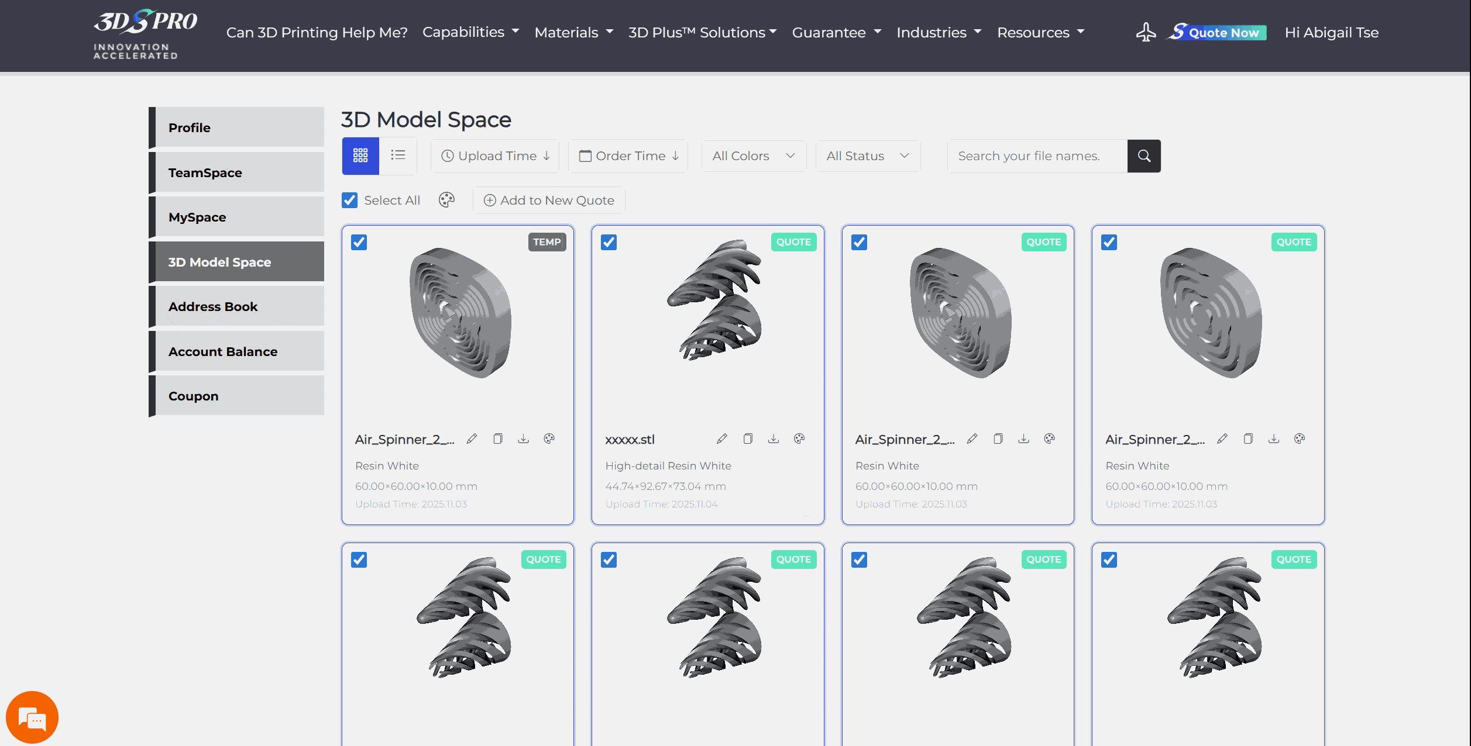This screenshot has width=1471, height=746.
Task: Download the xxxxx.stl model file
Action: (774, 438)
